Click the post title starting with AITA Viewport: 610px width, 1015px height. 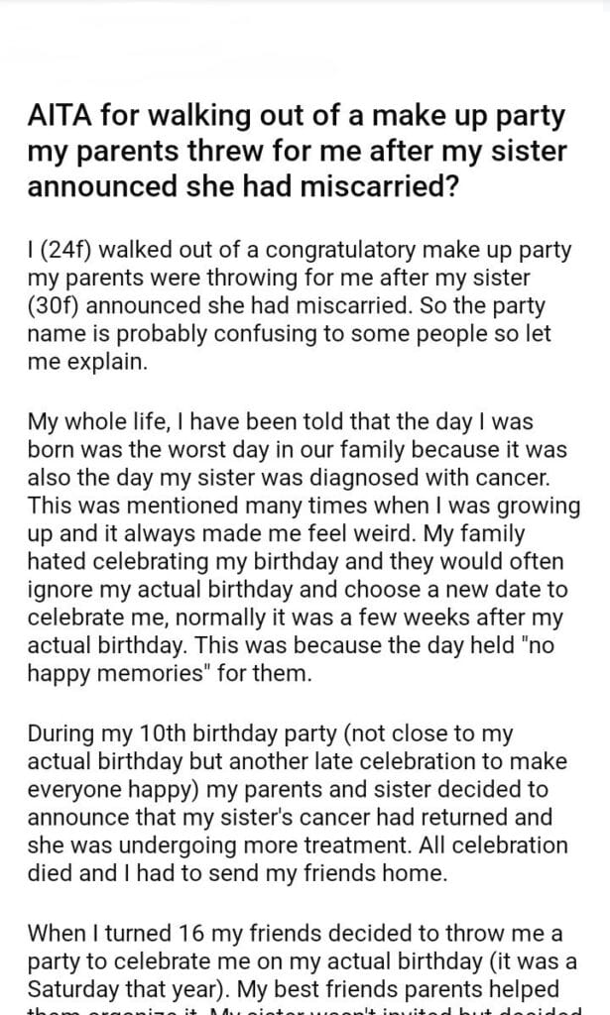tap(298, 153)
